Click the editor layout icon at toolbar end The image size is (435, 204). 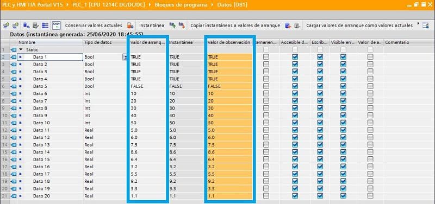point(426,25)
